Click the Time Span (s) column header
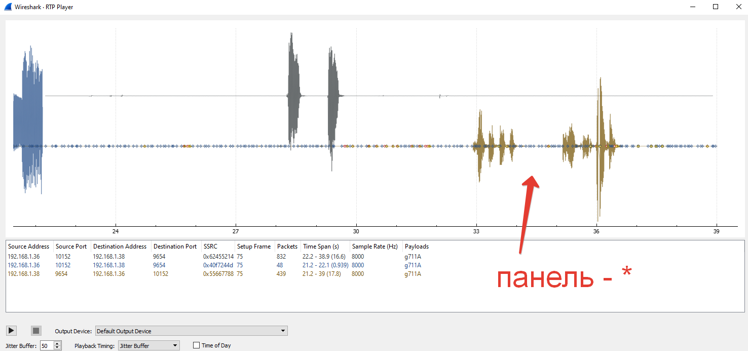 321,247
